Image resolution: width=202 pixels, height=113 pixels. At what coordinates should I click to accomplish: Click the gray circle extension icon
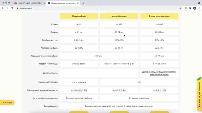pos(186,8)
